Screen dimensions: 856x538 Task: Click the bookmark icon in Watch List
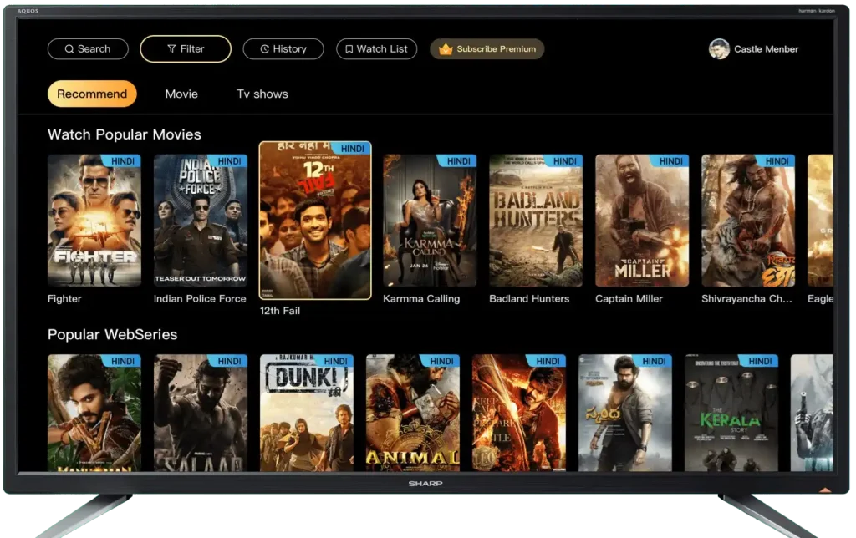coord(349,49)
